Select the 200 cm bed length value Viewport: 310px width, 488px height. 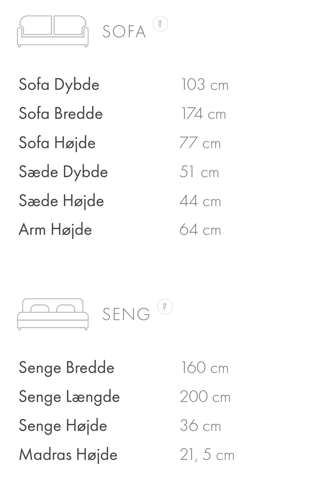point(205,397)
